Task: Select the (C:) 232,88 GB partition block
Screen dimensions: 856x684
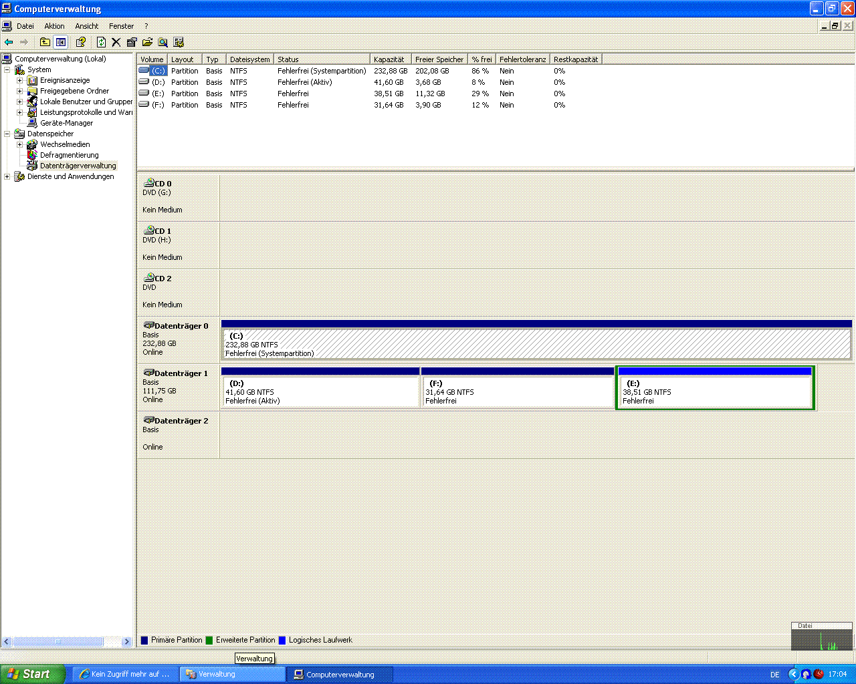Action: pyautogui.click(x=536, y=340)
